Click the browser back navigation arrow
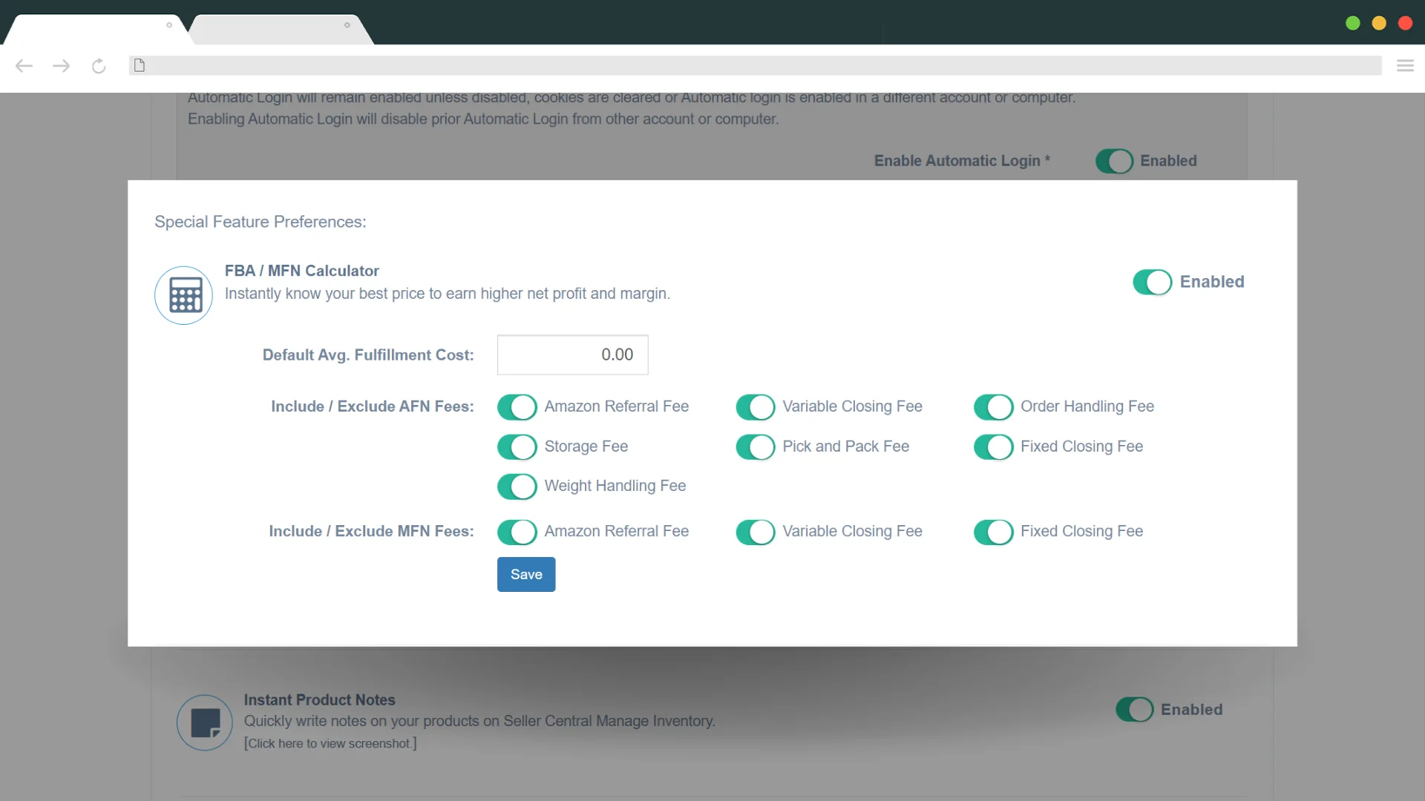 click(x=24, y=65)
